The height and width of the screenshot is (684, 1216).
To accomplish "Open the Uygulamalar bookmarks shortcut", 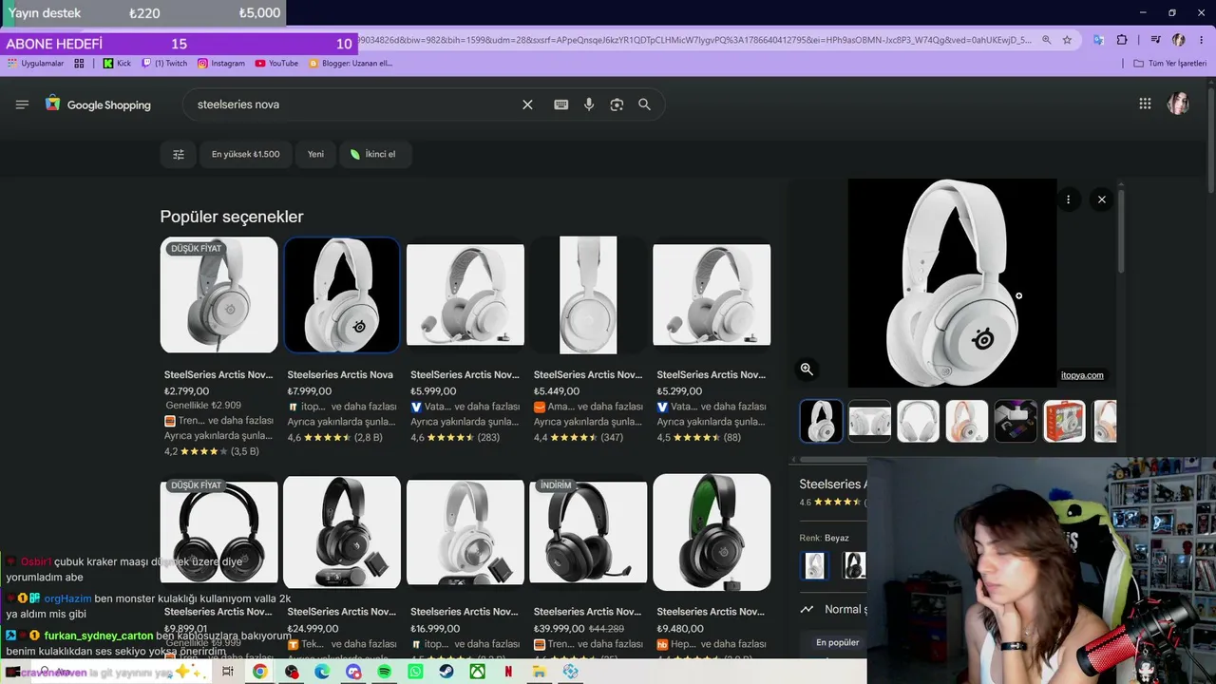I will click(36, 64).
